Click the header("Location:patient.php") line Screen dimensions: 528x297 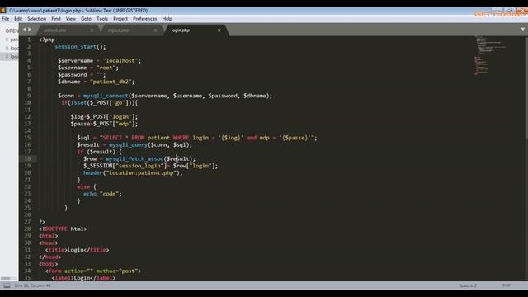pyautogui.click(x=133, y=172)
